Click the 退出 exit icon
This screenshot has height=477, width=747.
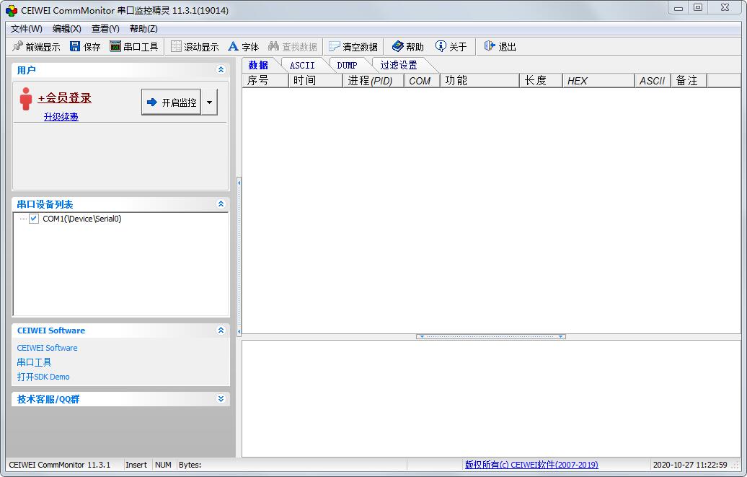click(490, 46)
